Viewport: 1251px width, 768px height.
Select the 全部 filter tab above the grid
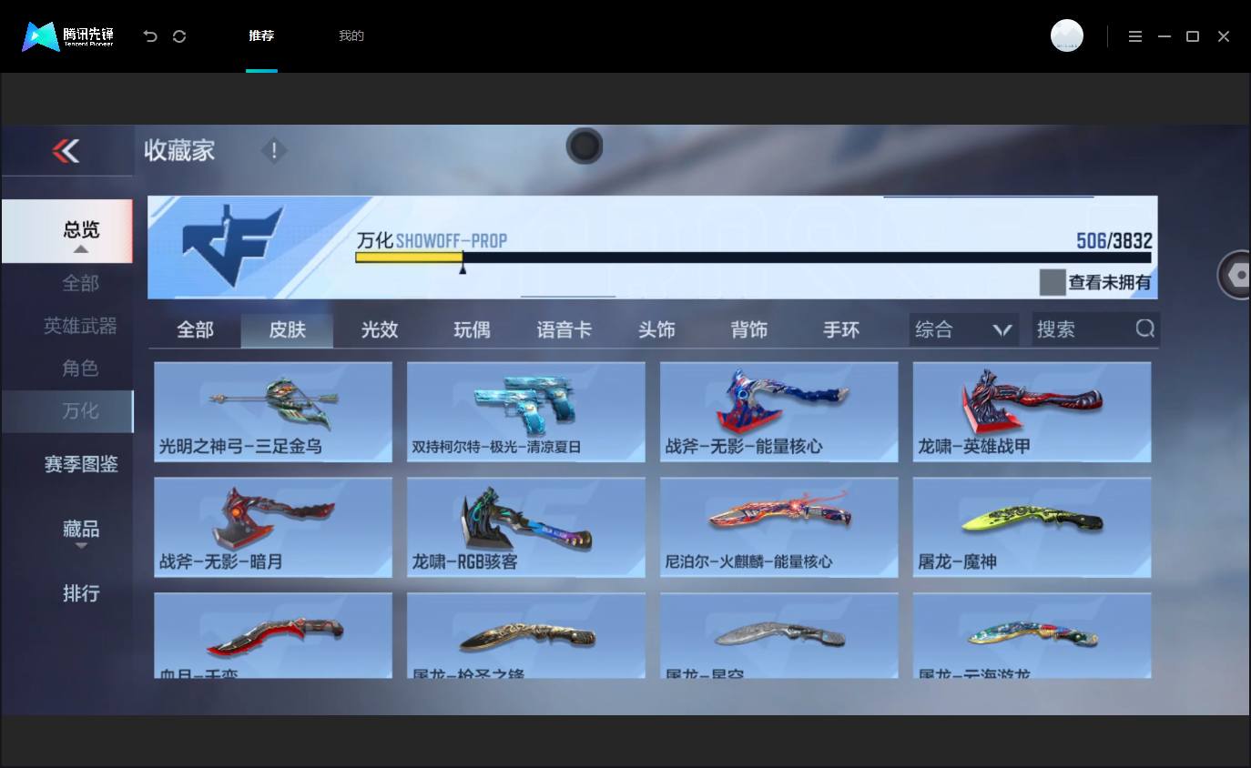click(x=195, y=329)
